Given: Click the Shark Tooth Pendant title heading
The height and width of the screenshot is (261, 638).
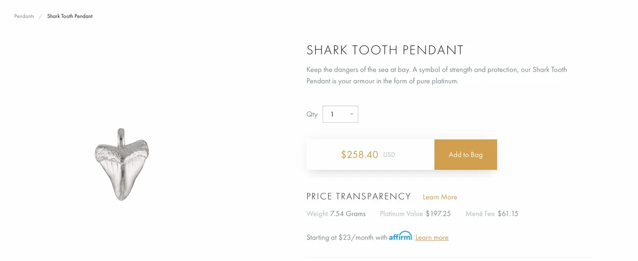Looking at the screenshot, I should [x=385, y=50].
